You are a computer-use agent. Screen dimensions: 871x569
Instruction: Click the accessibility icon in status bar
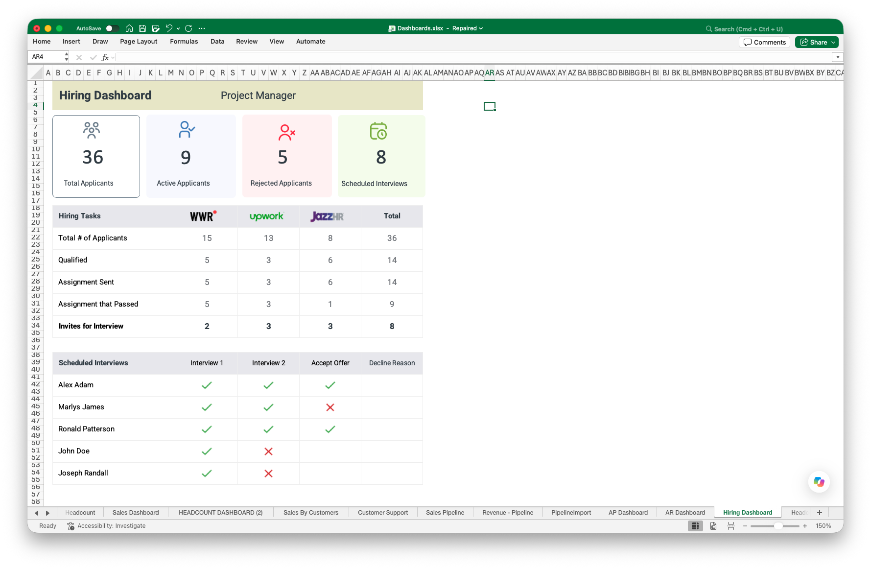tap(71, 526)
